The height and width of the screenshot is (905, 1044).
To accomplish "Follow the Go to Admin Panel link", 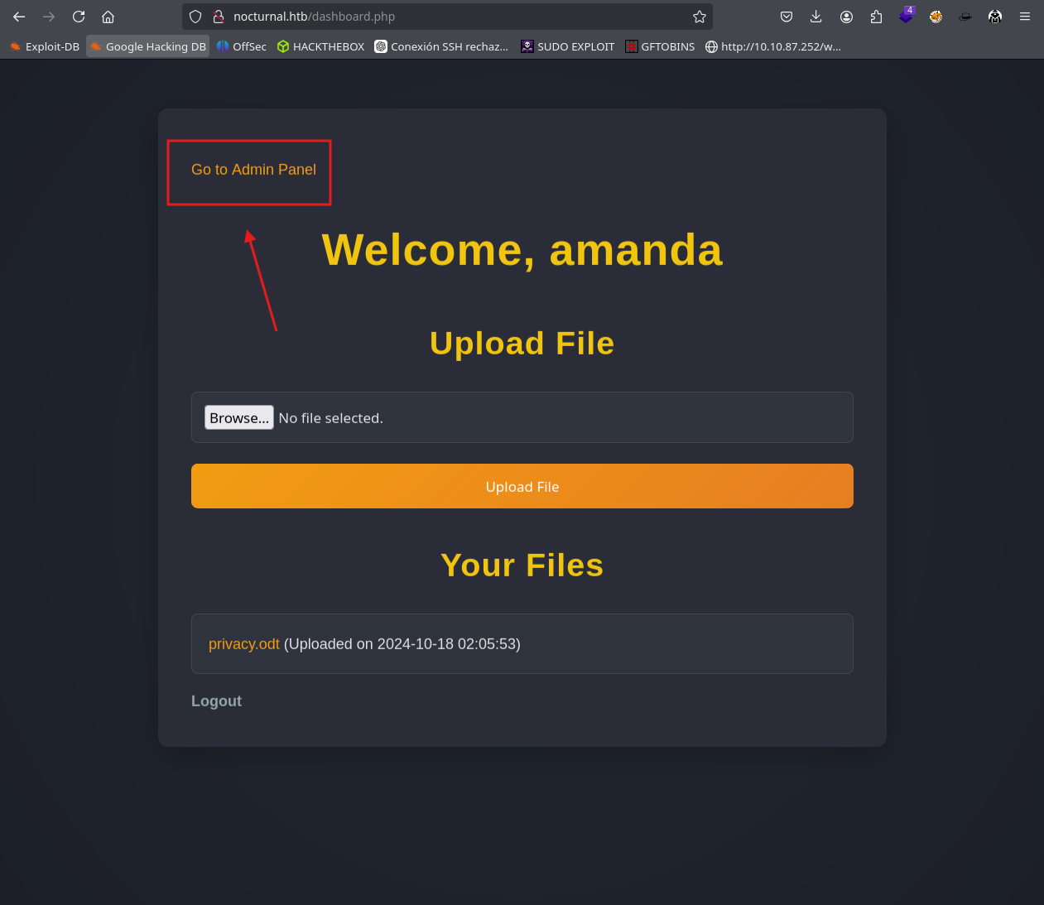I will 253,170.
